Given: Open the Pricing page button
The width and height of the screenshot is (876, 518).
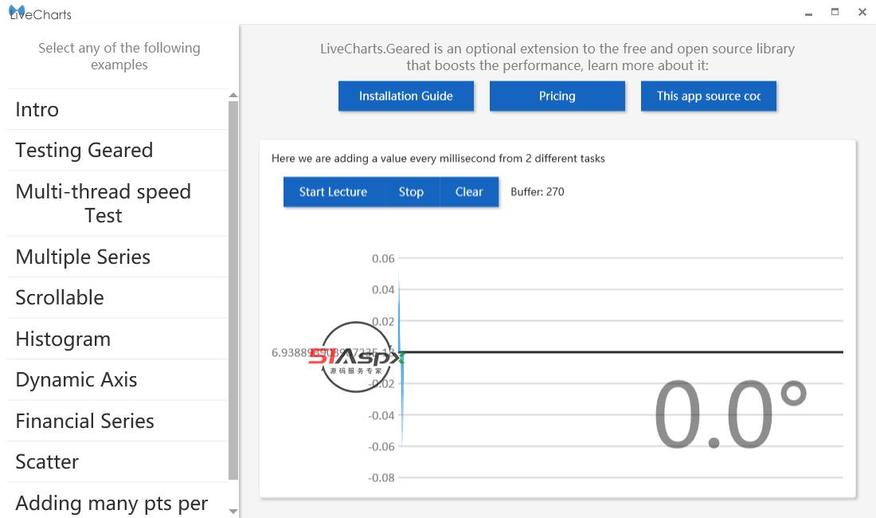Looking at the screenshot, I should [x=557, y=96].
